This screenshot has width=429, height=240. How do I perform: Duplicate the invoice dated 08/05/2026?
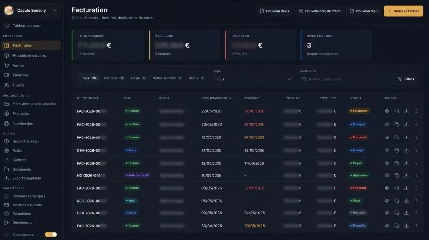pos(397,188)
